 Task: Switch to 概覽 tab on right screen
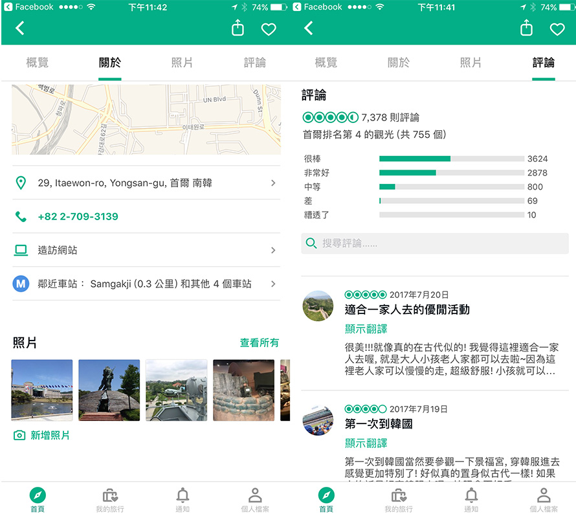coord(326,63)
